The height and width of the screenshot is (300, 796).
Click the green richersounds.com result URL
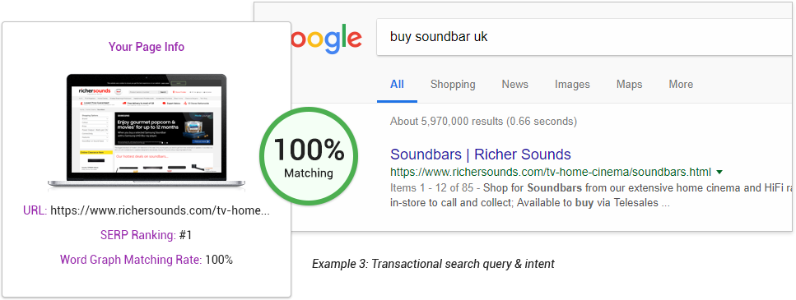click(551, 172)
